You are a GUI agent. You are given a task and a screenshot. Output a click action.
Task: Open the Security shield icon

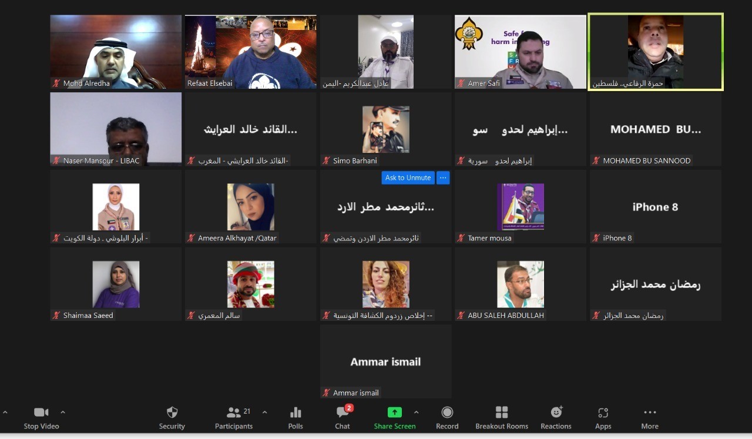click(x=172, y=413)
